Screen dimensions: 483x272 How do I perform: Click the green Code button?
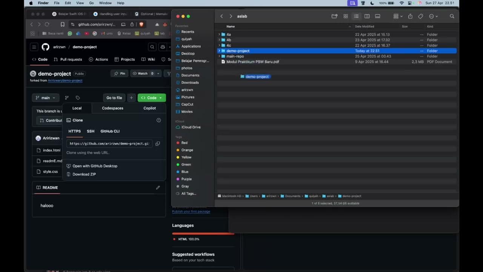(x=152, y=98)
